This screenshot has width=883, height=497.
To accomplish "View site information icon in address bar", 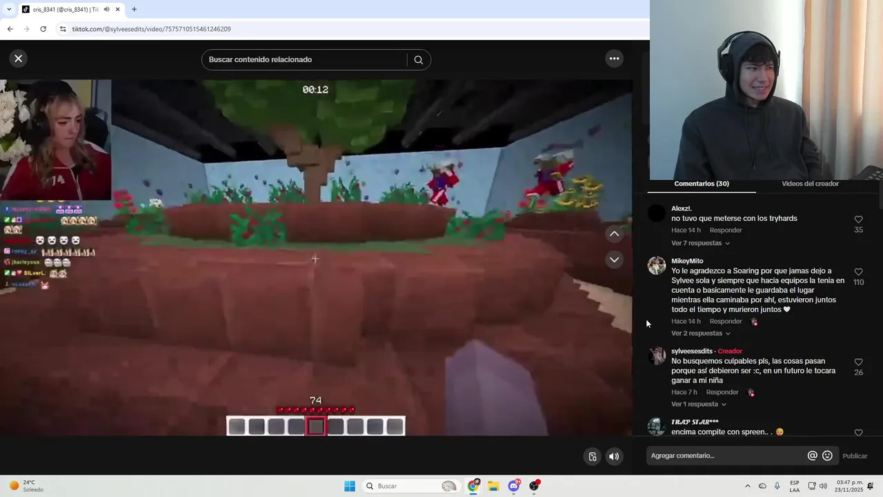I will [x=63, y=29].
